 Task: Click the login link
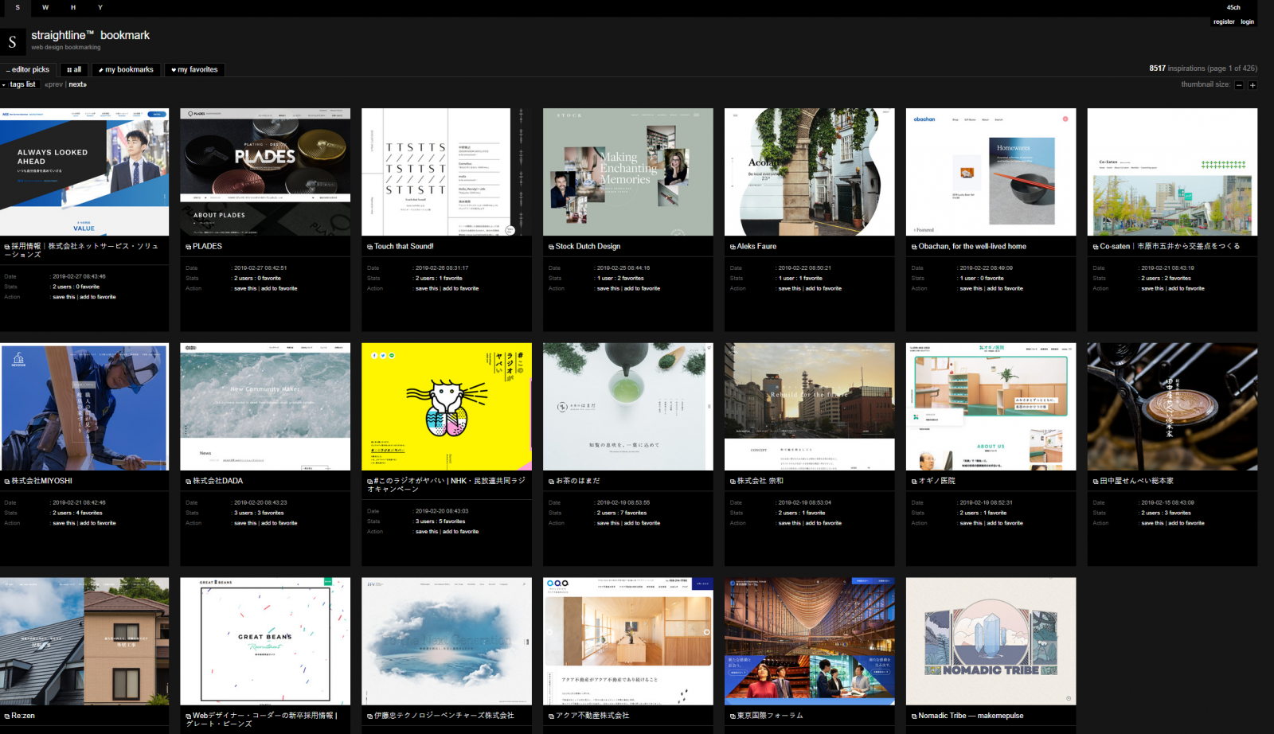[x=1247, y=21]
